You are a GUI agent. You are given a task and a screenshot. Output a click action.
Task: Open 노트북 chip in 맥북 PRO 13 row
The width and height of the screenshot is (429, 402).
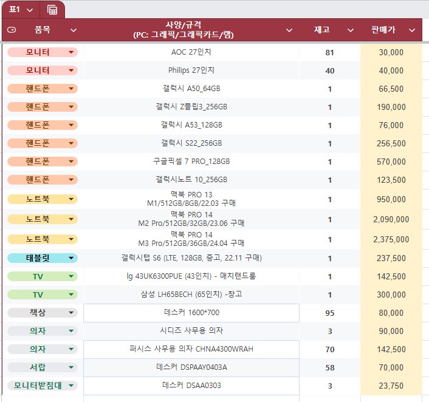[x=43, y=199]
